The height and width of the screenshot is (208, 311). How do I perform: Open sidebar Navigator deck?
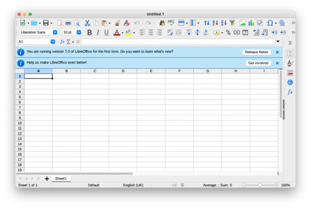pos(290,83)
